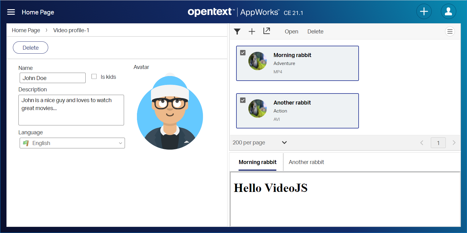The image size is (467, 233).
Task: Open the 200 per page dropdown
Action: click(x=284, y=143)
